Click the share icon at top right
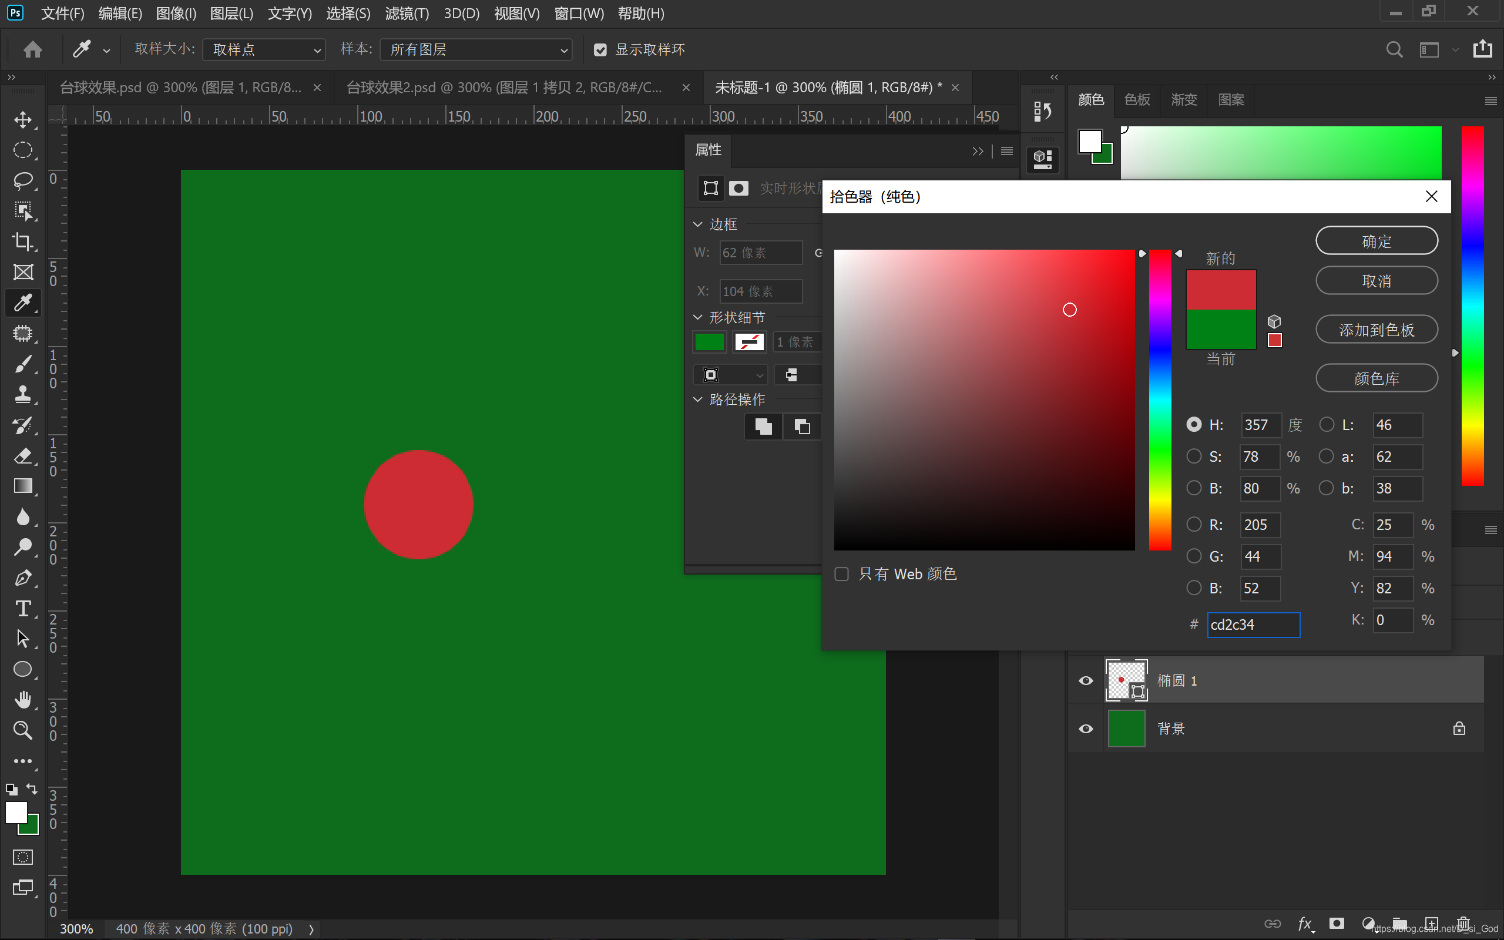 tap(1482, 49)
